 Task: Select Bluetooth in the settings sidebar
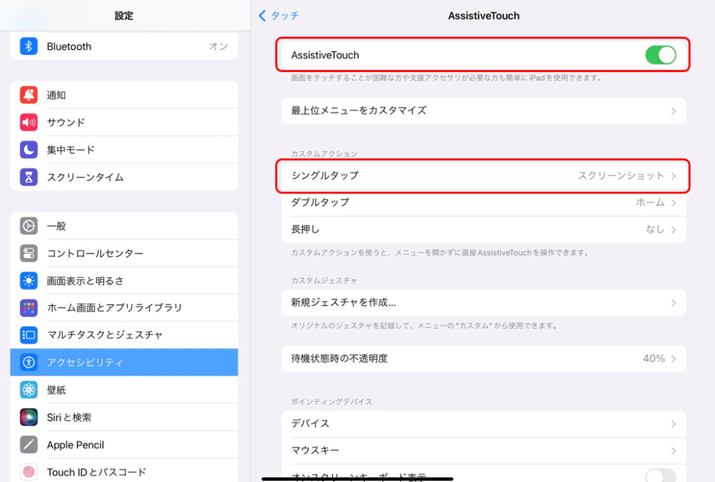124,46
